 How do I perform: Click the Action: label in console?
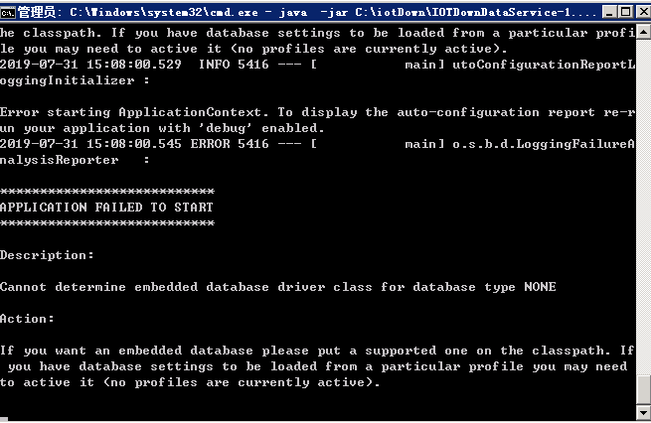pyautogui.click(x=28, y=319)
